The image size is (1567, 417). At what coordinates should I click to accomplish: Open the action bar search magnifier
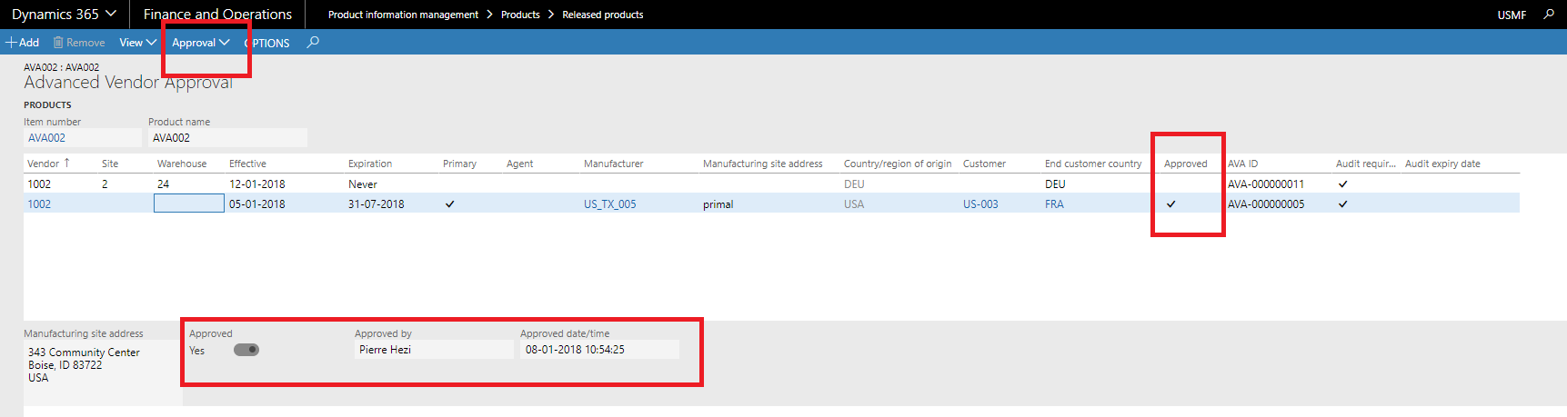tap(313, 42)
